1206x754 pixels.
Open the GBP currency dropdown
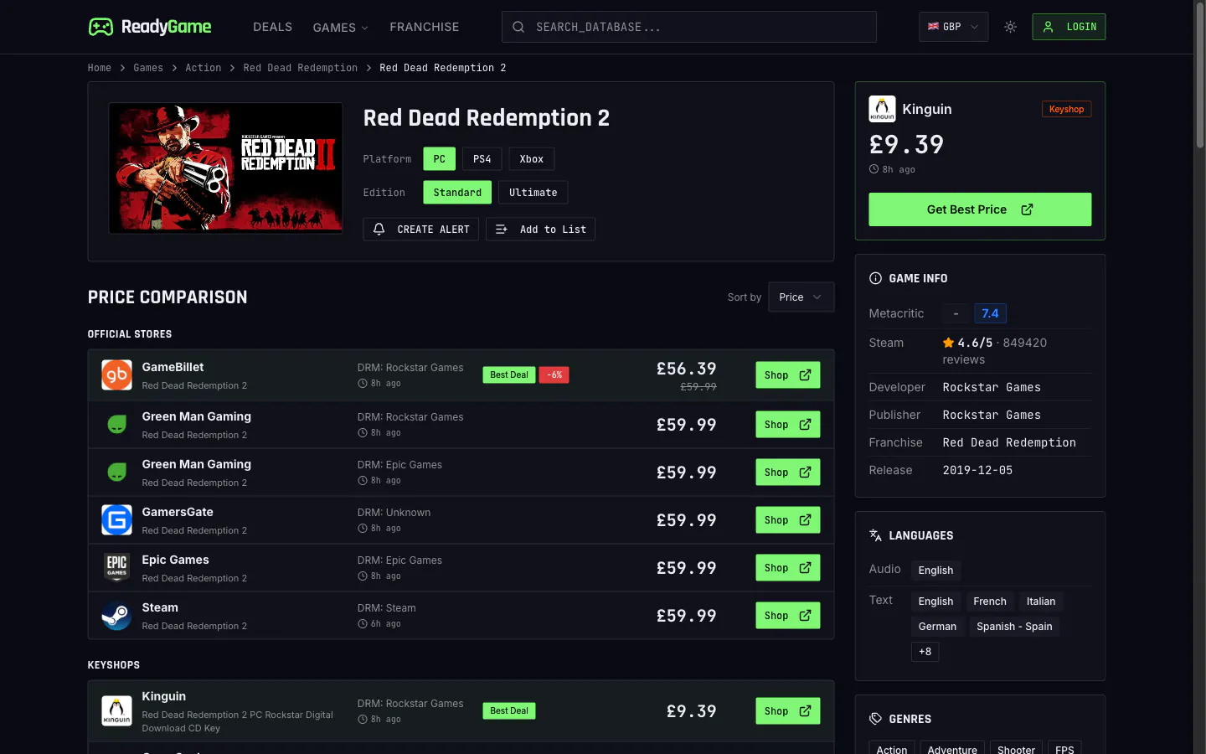(x=954, y=27)
